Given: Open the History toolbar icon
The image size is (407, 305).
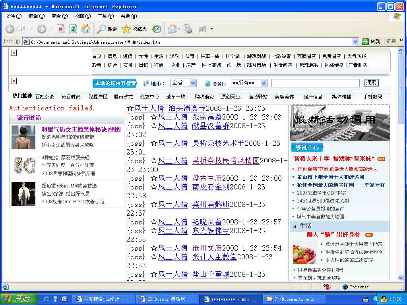Looking at the screenshot, I should [157, 29].
